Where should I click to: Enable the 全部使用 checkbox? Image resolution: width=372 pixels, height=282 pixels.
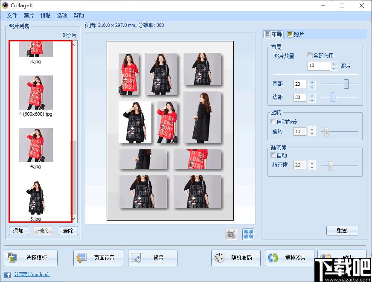click(310, 55)
